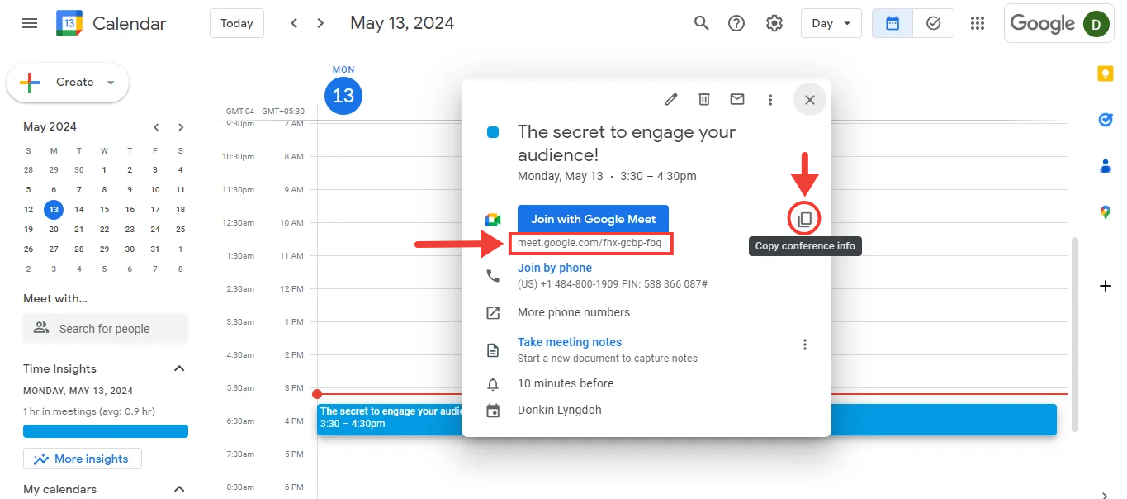Open the Settings gear menu
Image resolution: width=1127 pixels, height=499 pixels.
774,23
